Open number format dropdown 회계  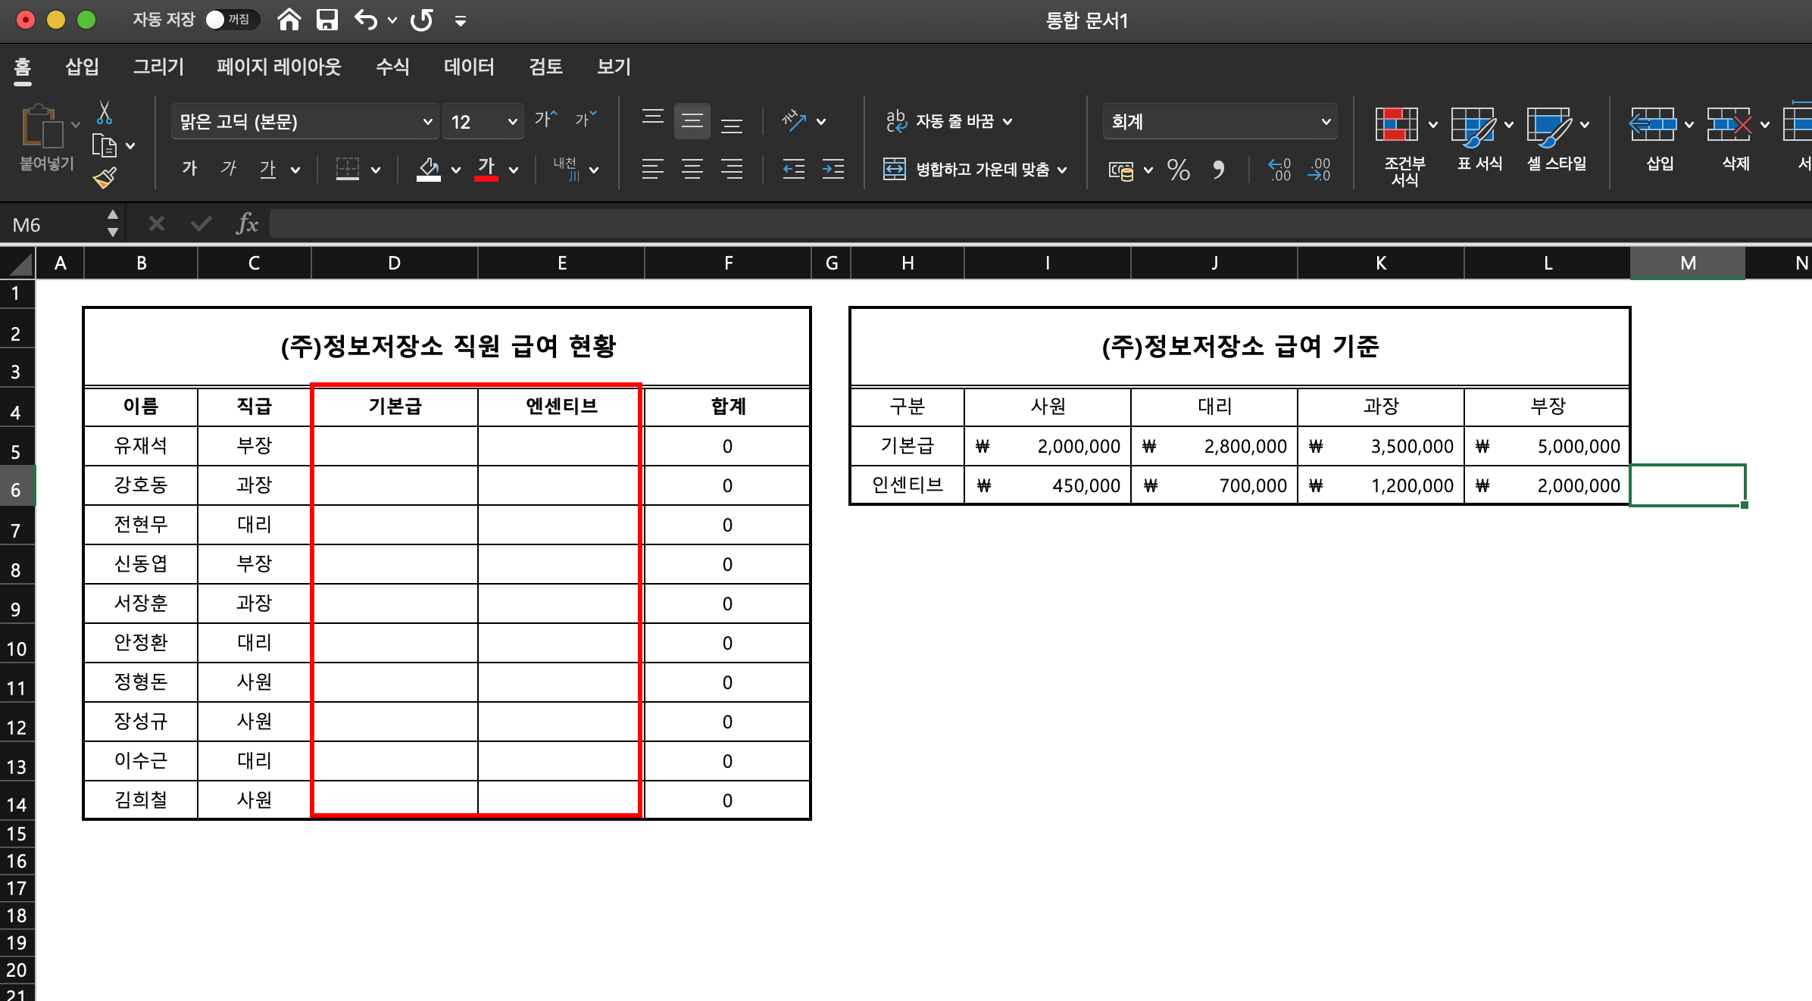click(1220, 122)
